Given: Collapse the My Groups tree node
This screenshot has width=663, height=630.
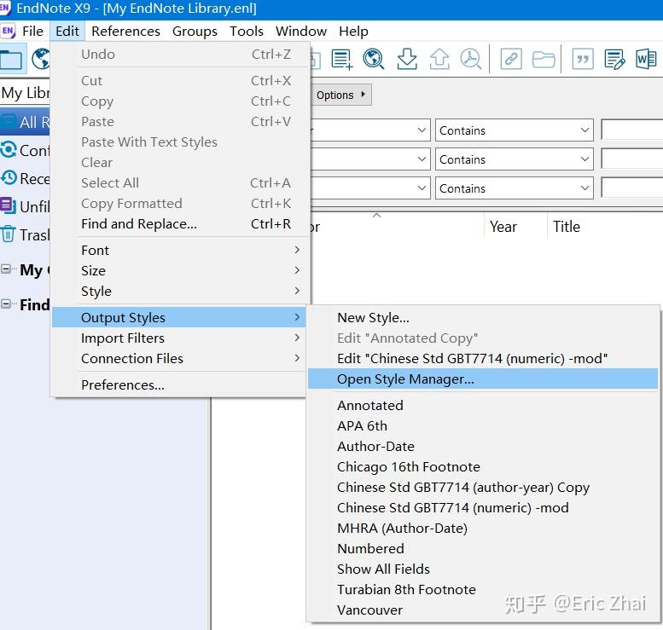Looking at the screenshot, I should [5, 269].
